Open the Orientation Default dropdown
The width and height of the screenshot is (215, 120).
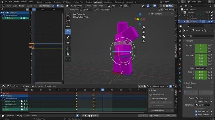(x=86, y=10)
